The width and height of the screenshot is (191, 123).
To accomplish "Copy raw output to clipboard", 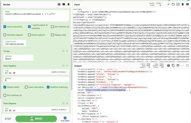I will [x=173, y=66].
